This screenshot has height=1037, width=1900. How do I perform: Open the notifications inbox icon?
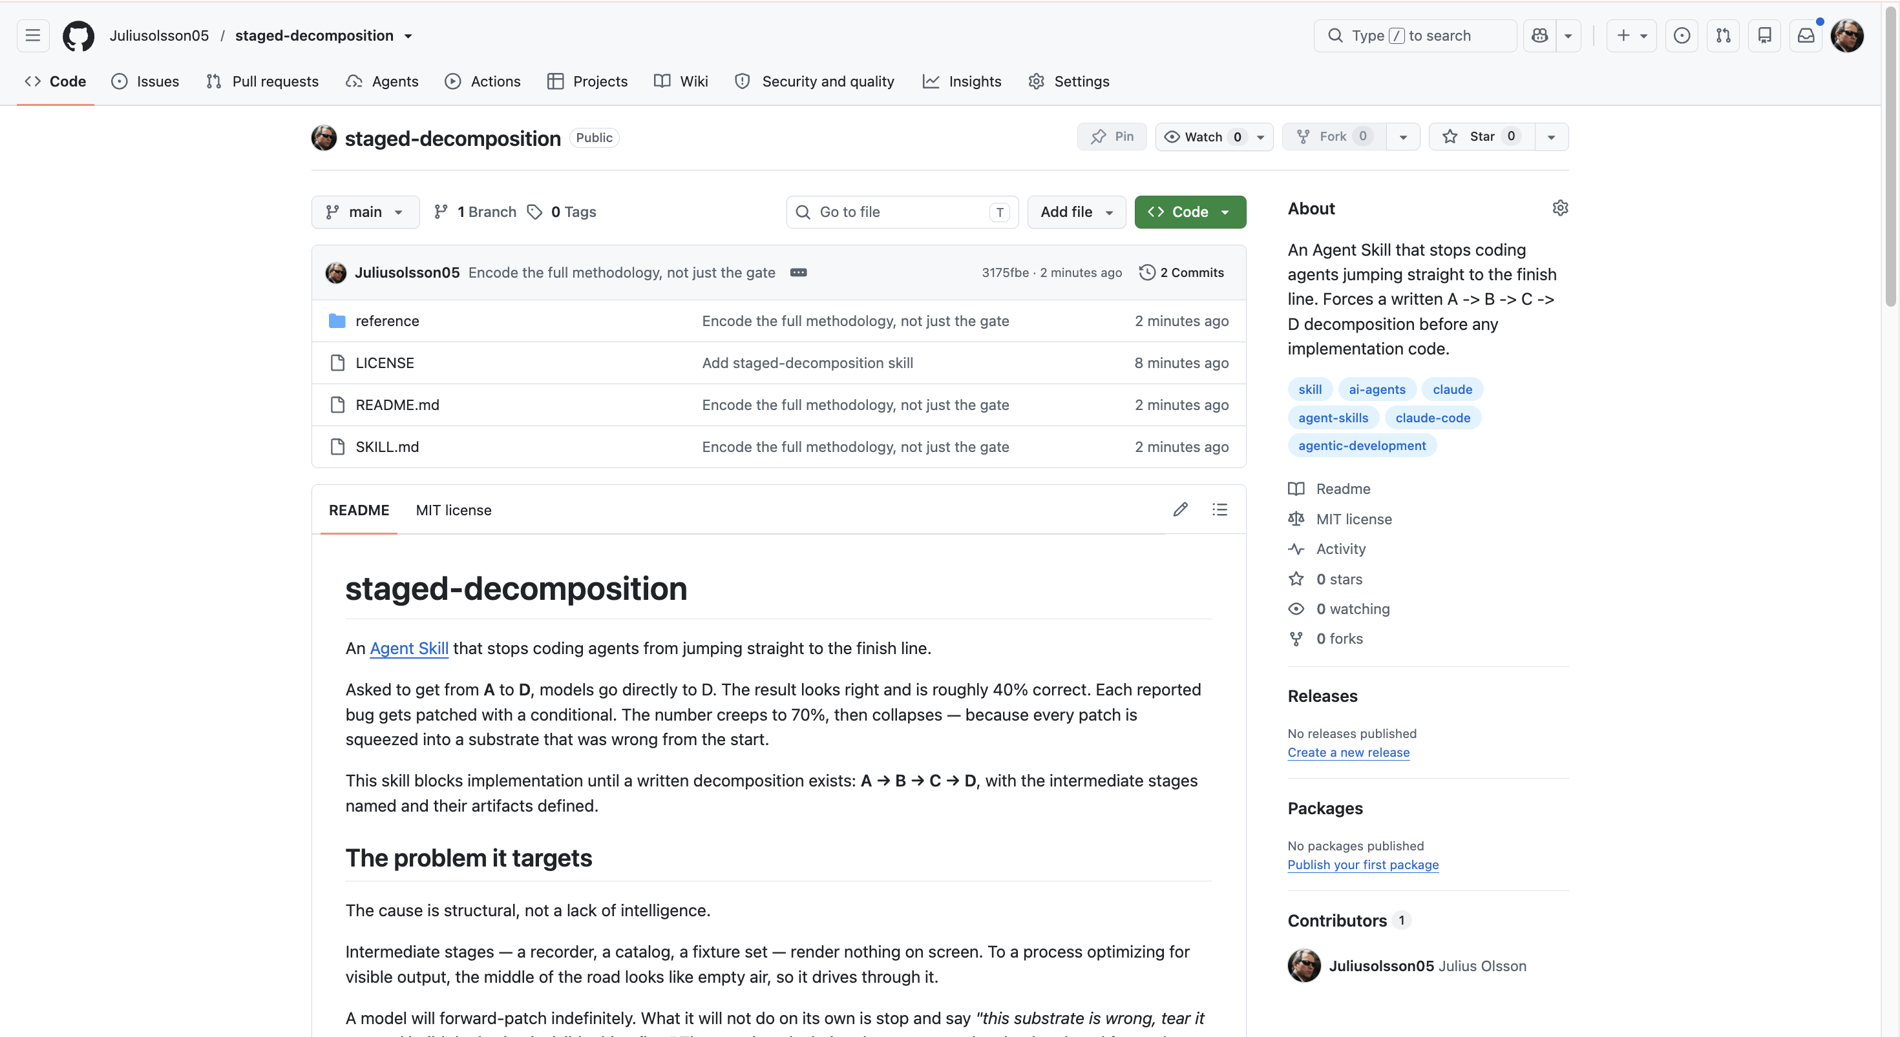pyautogui.click(x=1806, y=36)
